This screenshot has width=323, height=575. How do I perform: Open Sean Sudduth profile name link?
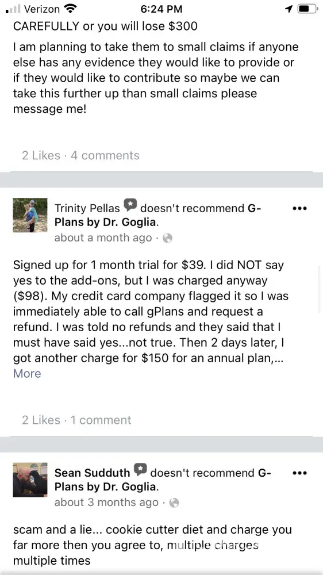pos(93,473)
